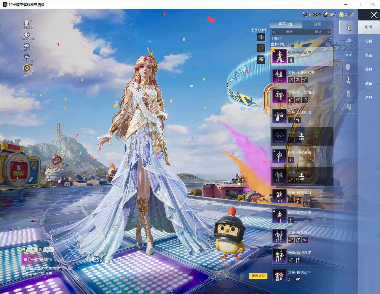
Task: Select the 套装-星途旅人 outfit thumbnail
Action: click(x=279, y=236)
